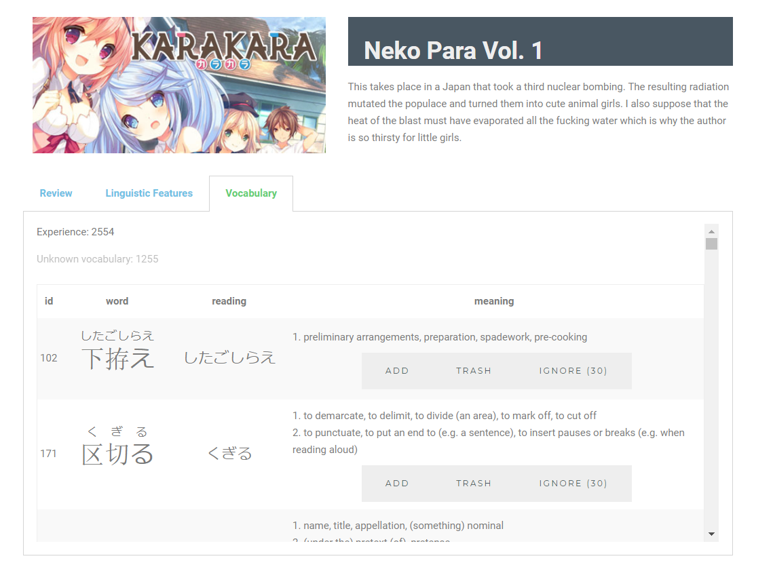Click the description paragraph about Japan
This screenshot has width=773, height=567.
tap(538, 113)
